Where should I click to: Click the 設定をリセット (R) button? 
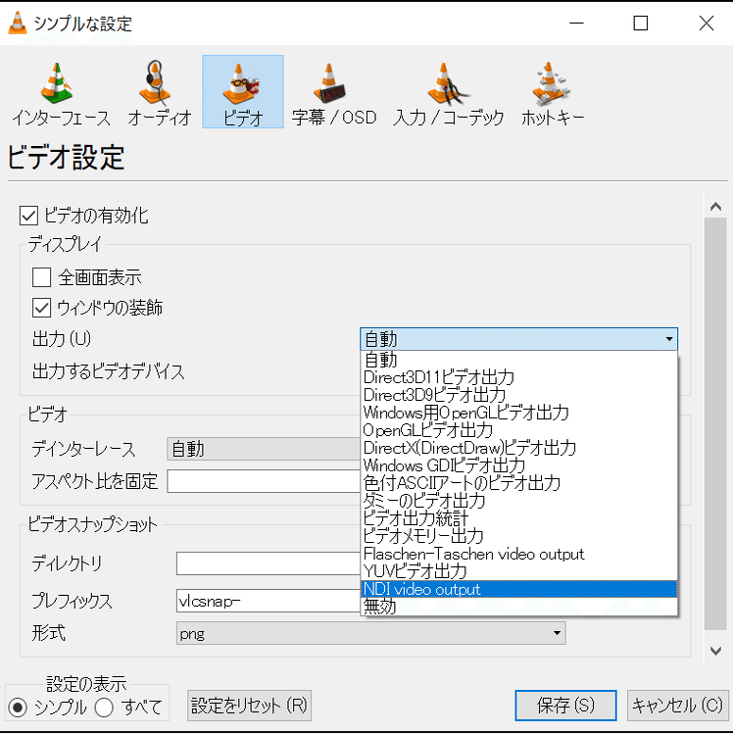pos(249,706)
